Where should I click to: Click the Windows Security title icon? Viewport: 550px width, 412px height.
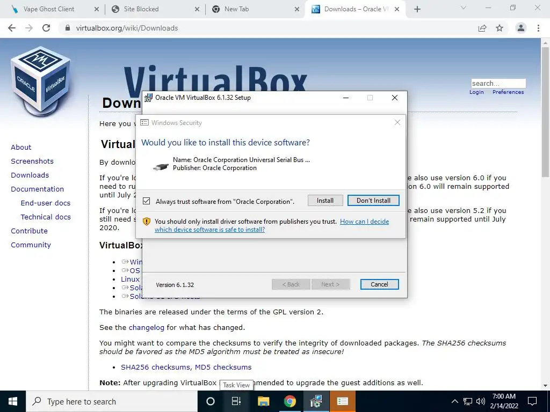(144, 123)
